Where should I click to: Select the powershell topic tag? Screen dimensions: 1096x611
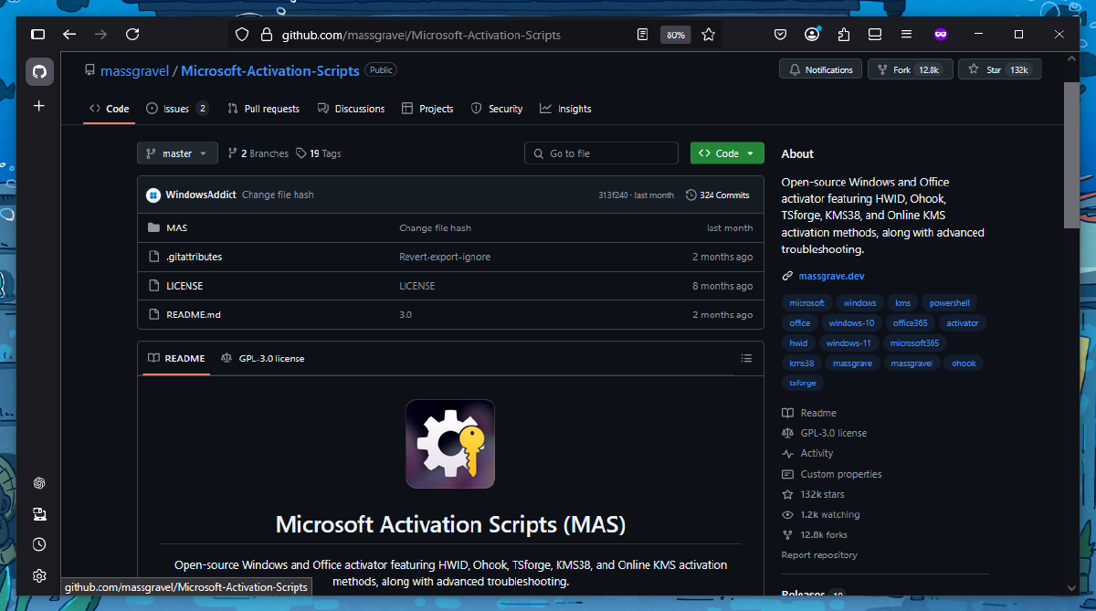tap(950, 303)
